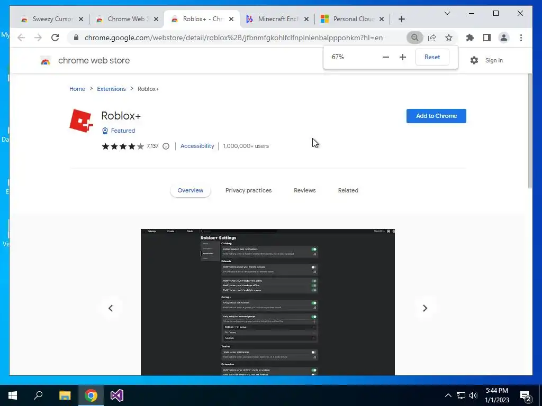The image size is (542, 406).
Task: Open File Explorer from taskbar
Action: [x=65, y=395]
